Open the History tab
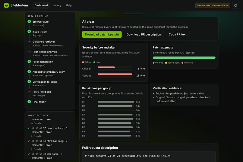 (x=57, y=5)
